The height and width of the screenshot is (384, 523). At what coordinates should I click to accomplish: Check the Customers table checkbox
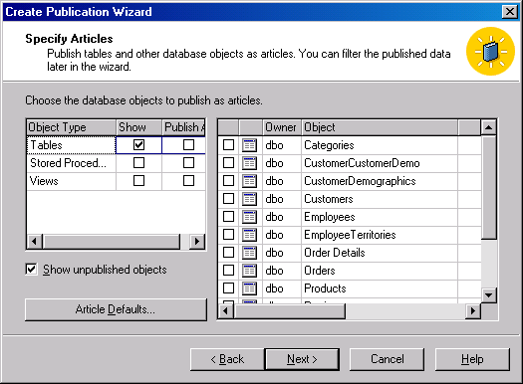pos(228,199)
